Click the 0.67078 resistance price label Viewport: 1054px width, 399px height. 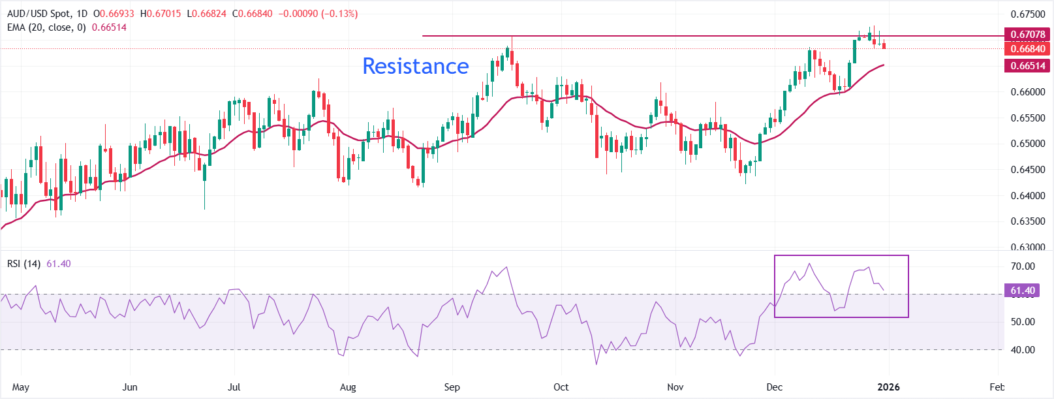1027,35
